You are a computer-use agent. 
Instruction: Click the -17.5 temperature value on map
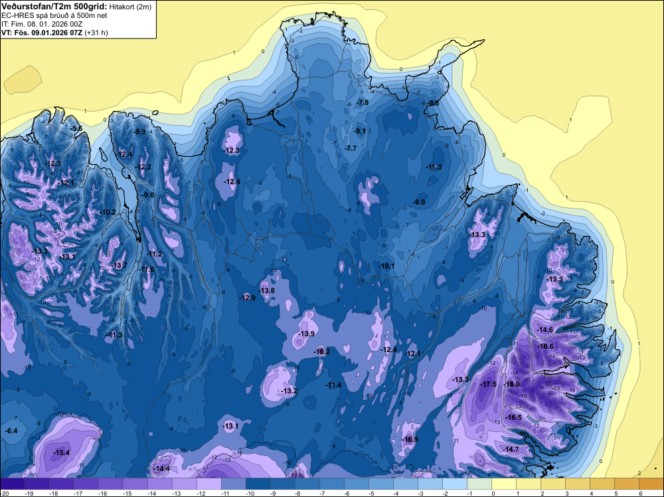489,384
